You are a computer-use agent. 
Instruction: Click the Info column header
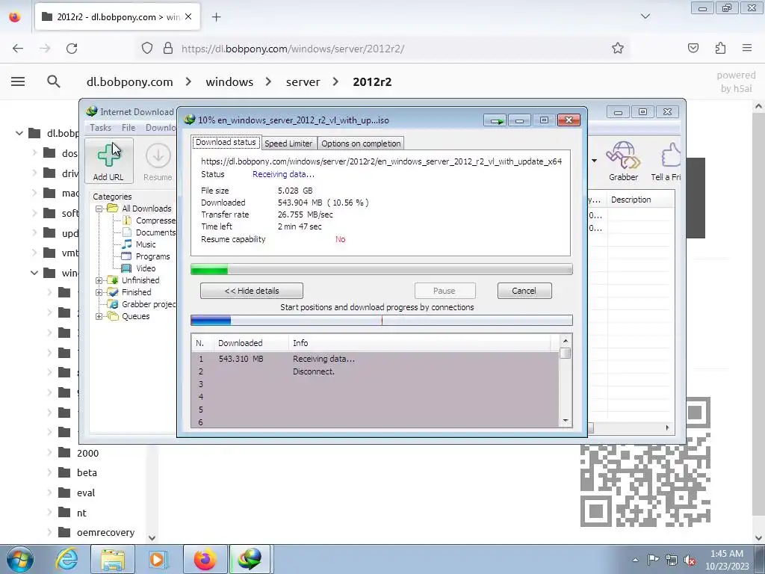point(420,343)
